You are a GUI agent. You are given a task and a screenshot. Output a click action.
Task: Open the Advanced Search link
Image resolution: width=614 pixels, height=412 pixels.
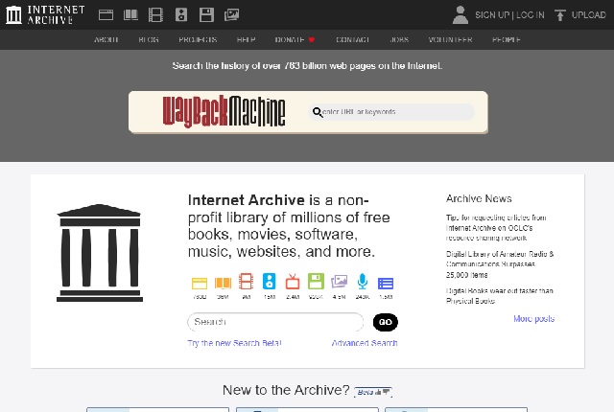coord(365,343)
